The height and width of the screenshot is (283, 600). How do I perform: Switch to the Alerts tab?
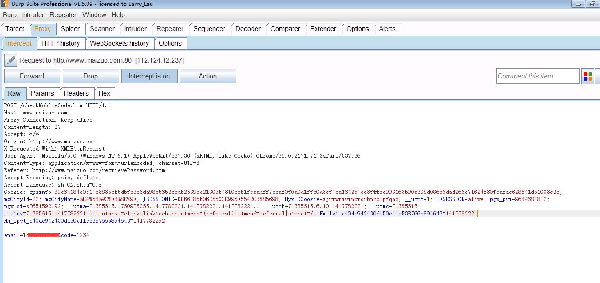387,29
